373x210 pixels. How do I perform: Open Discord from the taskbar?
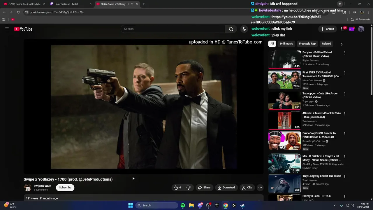click(200, 205)
